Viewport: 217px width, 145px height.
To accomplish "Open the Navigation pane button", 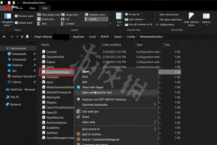I will click(7, 19).
